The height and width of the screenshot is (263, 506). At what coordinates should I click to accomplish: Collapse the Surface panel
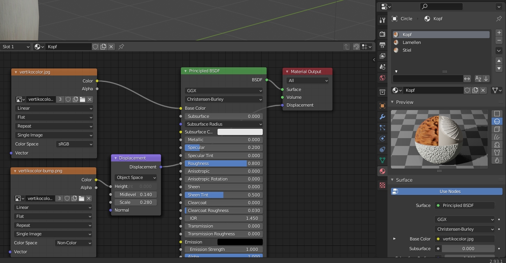(392, 180)
